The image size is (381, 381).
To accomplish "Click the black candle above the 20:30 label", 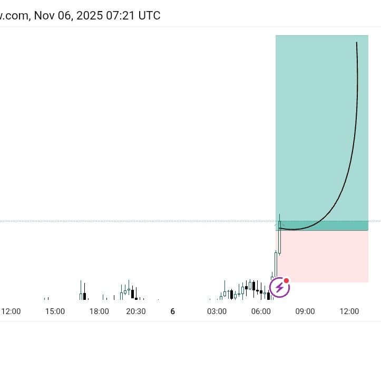I will click(x=133, y=294).
